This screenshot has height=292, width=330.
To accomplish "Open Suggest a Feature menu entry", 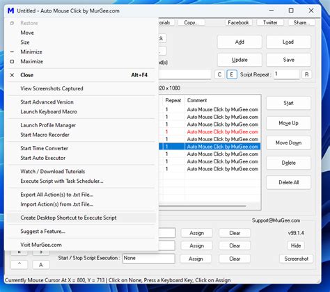I will 81,232.
